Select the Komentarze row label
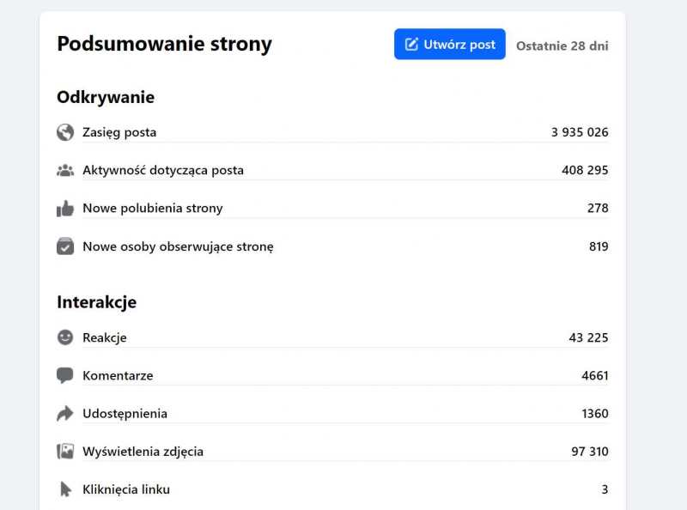The width and height of the screenshot is (687, 510). pyautogui.click(x=118, y=375)
